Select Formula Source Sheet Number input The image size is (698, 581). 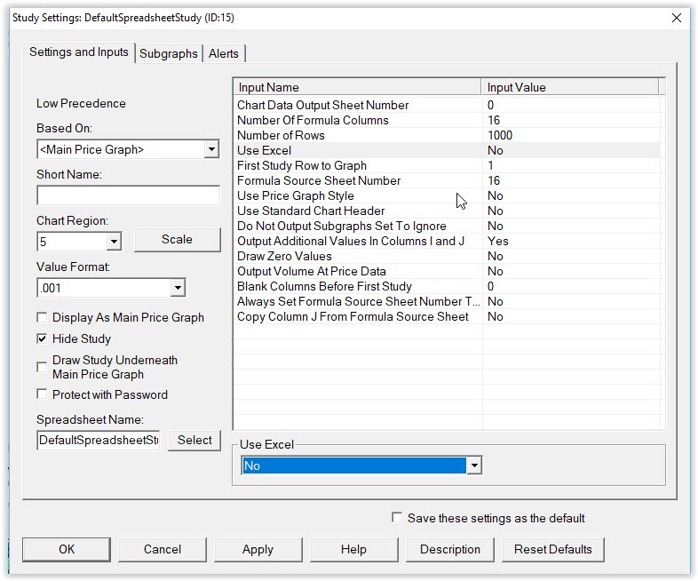447,180
